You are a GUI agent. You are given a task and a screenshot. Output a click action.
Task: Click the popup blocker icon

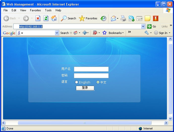click(x=95, y=33)
